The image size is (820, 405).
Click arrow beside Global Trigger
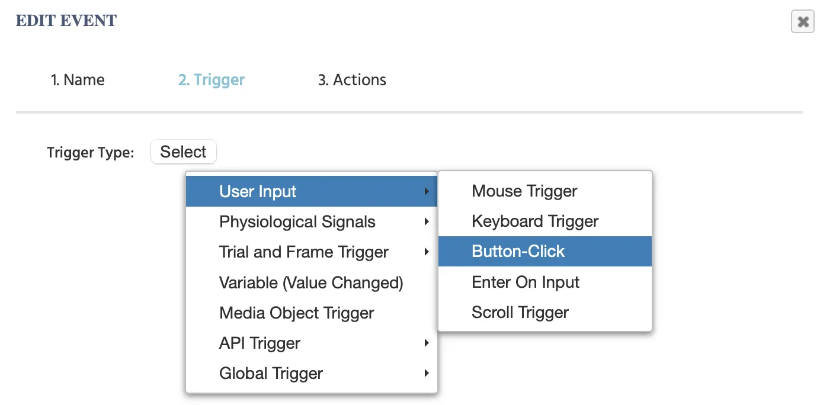coord(426,374)
